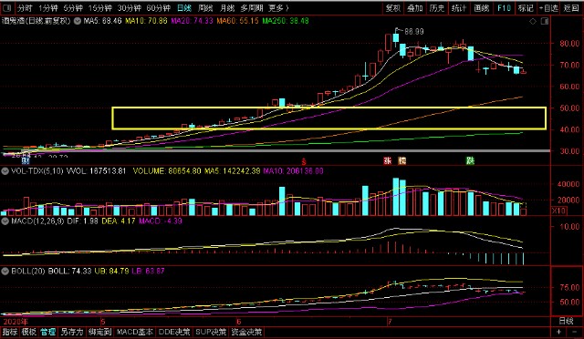Select the MACD基本 indicator template tab
584x339 pixels.
coord(135,332)
